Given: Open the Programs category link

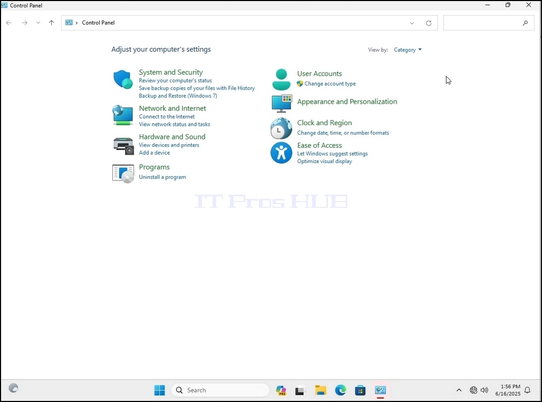Looking at the screenshot, I should pyautogui.click(x=154, y=167).
